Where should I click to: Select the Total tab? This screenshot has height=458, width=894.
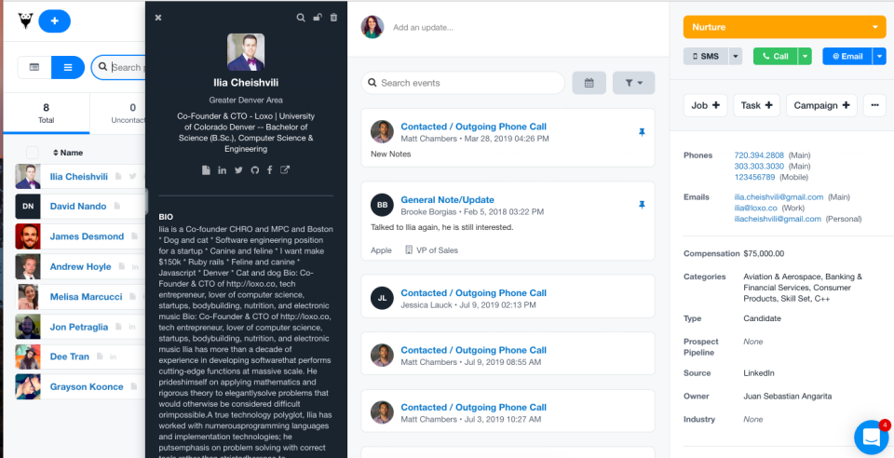pos(47,114)
